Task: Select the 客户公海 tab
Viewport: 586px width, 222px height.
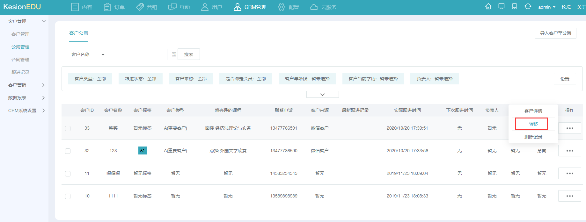Action: click(x=79, y=33)
